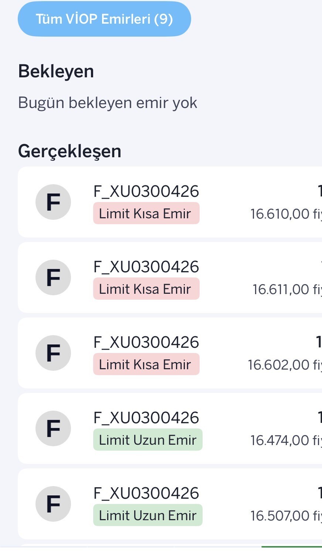Image resolution: width=322 pixels, height=552 pixels.
Task: Click the F icon of the 16.611,00 order
Action: click(53, 277)
